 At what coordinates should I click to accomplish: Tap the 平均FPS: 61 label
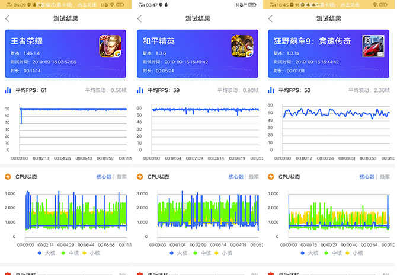(x=31, y=90)
